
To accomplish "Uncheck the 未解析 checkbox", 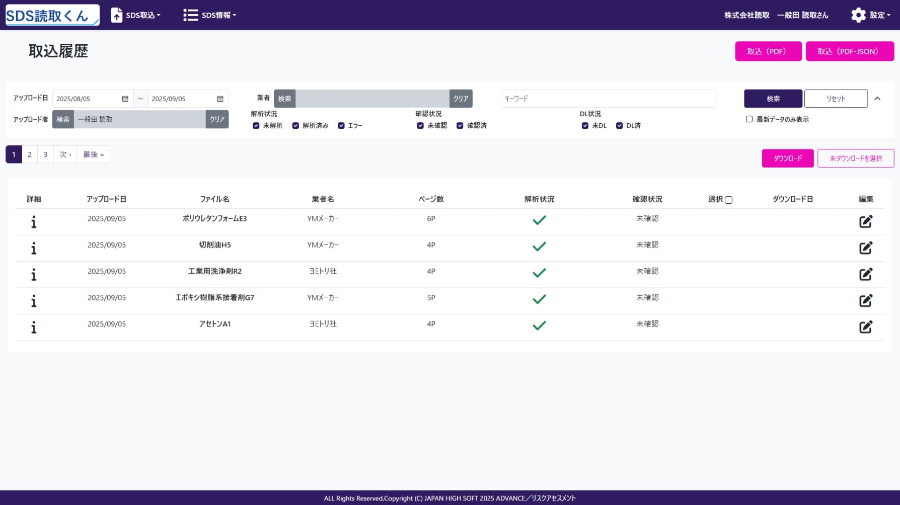I will tap(256, 126).
